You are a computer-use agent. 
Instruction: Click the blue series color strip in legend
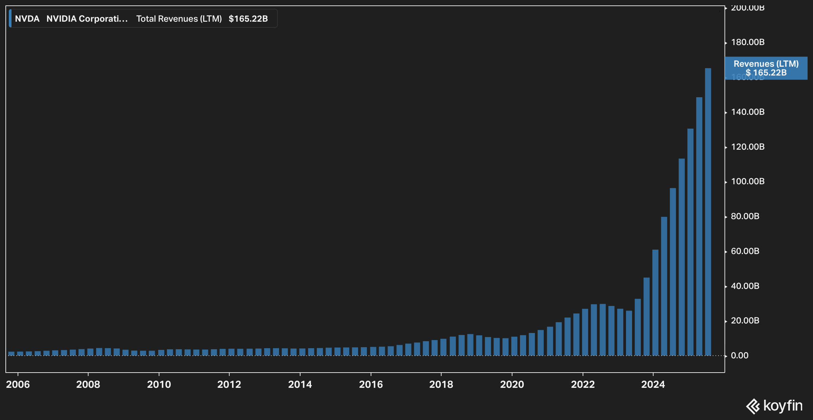[10, 18]
